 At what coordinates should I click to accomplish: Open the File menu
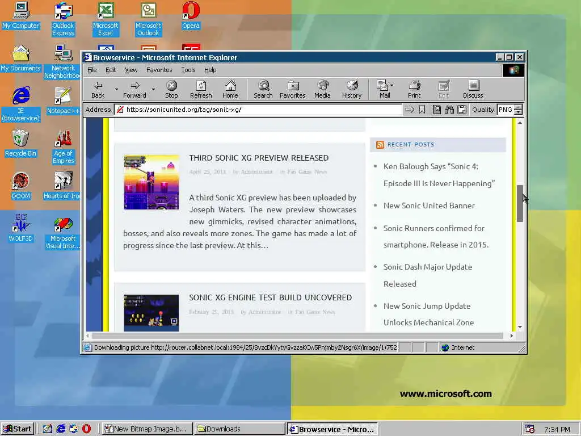[92, 70]
